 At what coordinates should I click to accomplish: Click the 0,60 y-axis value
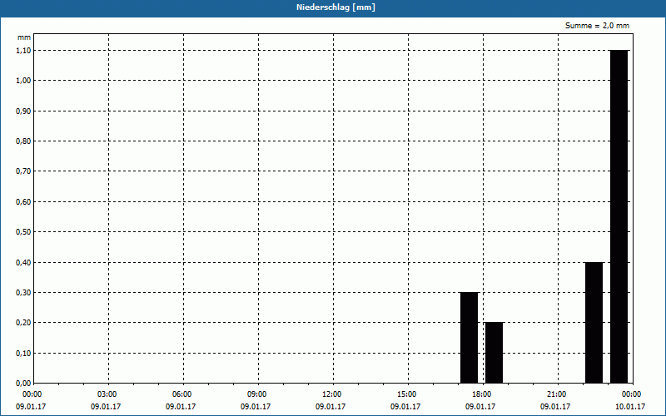23,201
